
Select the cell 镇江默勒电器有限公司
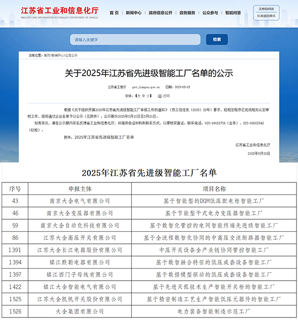pos(80,262)
